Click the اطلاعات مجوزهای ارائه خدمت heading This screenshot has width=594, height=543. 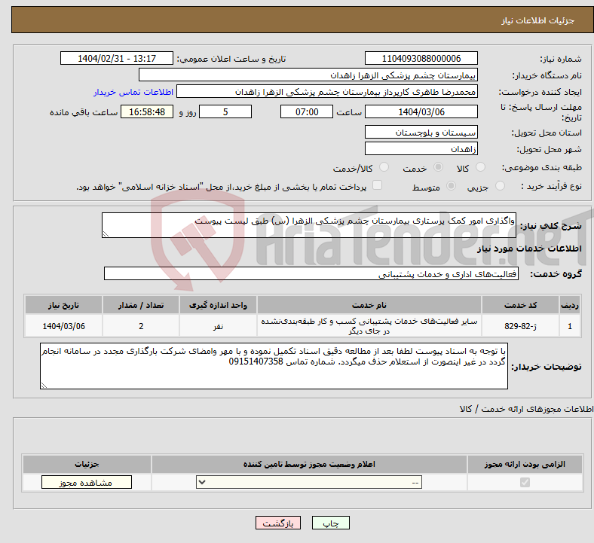tap(527, 409)
